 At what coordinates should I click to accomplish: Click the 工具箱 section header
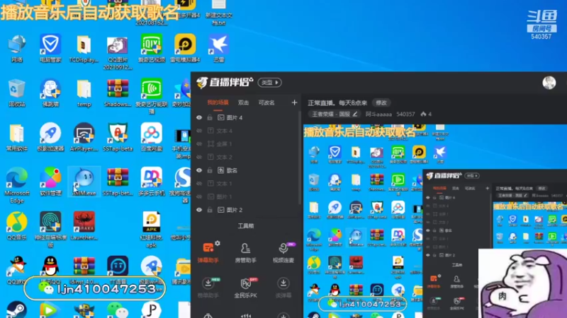(246, 226)
